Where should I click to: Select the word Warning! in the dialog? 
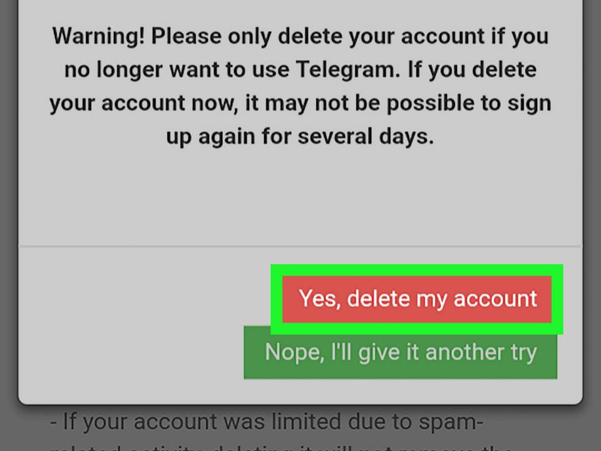pos(98,36)
